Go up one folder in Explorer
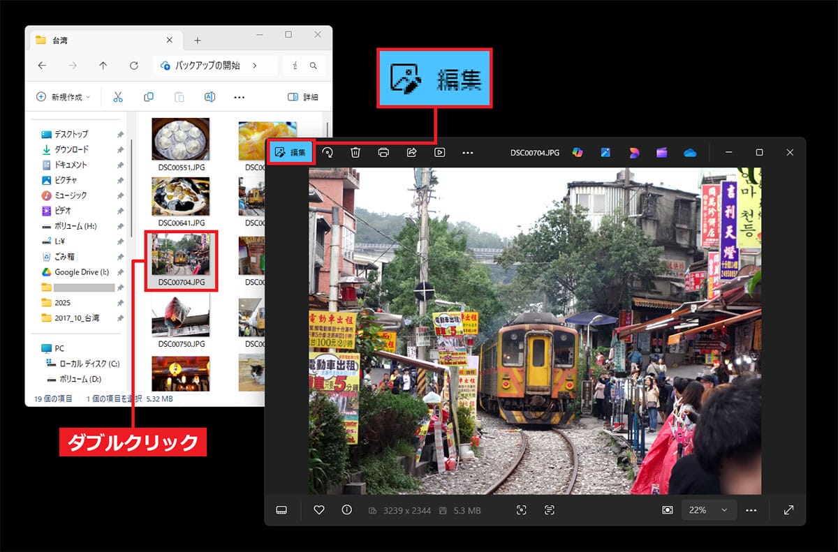838x552 pixels. tap(103, 66)
